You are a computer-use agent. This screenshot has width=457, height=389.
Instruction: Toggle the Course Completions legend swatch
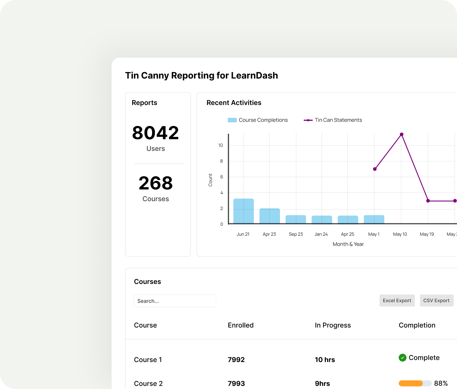(x=232, y=120)
